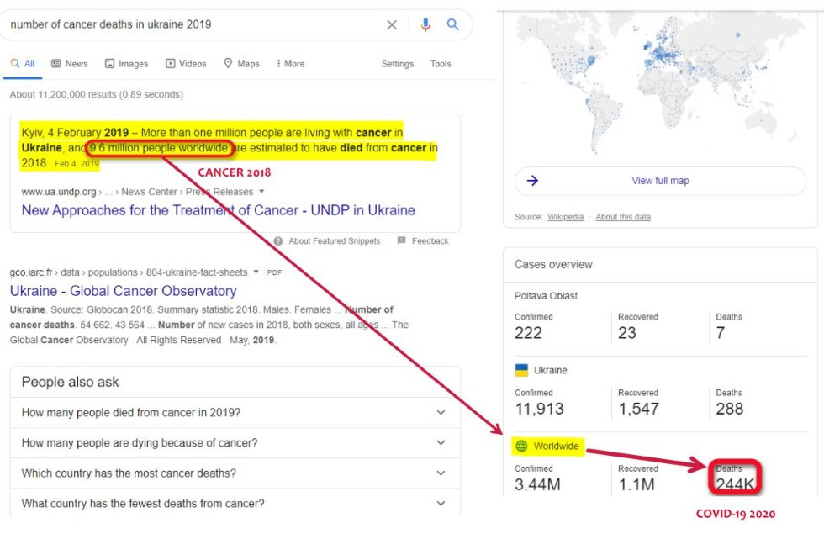This screenshot has width=824, height=539.
Task: Open the About Featured Snippets help icon
Action: [278, 241]
